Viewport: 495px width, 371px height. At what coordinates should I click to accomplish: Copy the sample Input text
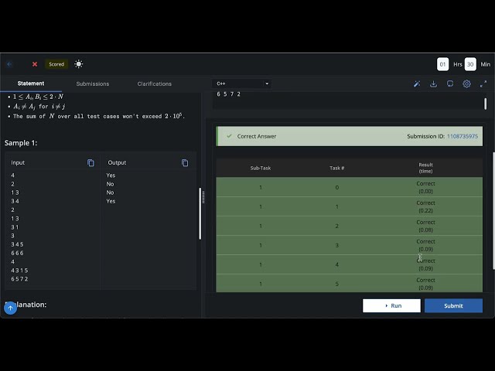(90, 163)
